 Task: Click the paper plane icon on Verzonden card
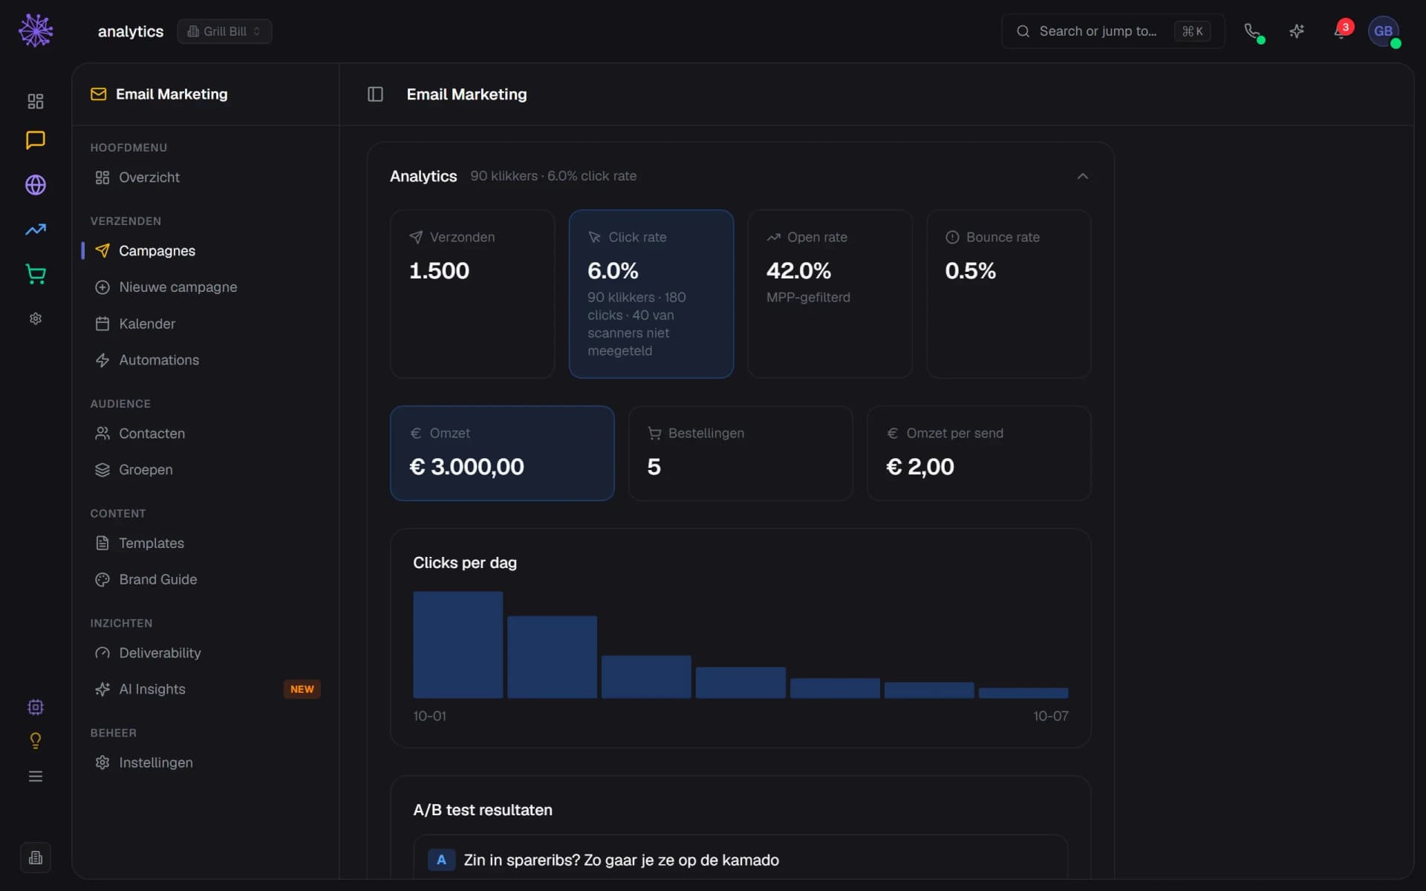pos(416,237)
